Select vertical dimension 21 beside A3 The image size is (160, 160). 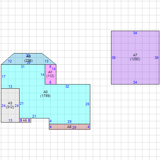click(22, 103)
